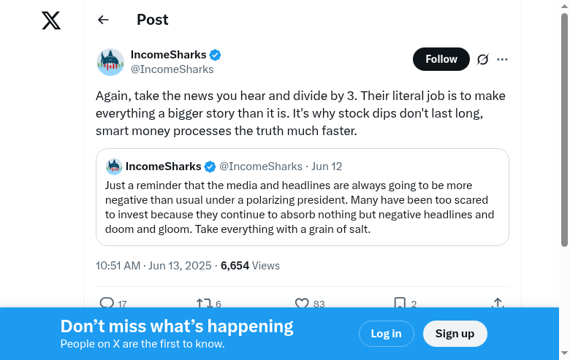Repost using the retweet arrows icon
This screenshot has width=570, height=360.
coord(204,303)
